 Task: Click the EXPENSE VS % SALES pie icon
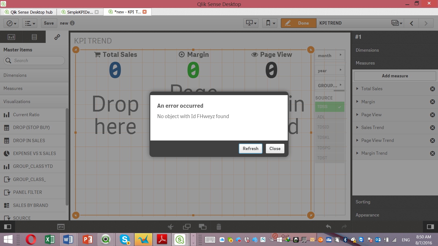point(7,153)
